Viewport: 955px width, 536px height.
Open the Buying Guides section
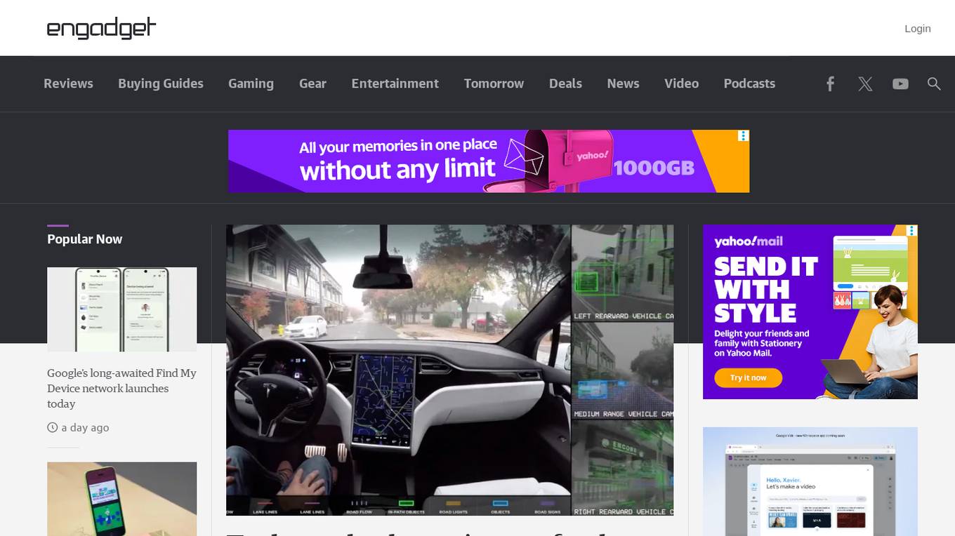(x=161, y=83)
